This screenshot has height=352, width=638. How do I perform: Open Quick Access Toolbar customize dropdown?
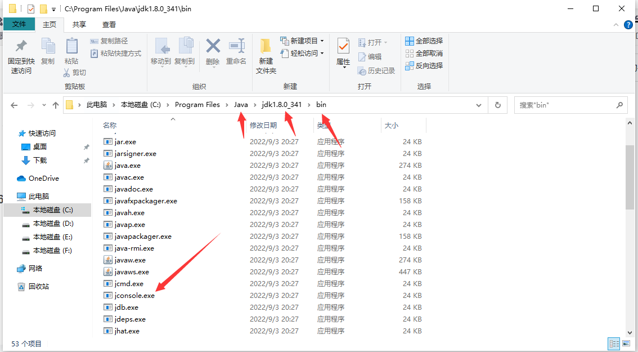click(x=53, y=9)
